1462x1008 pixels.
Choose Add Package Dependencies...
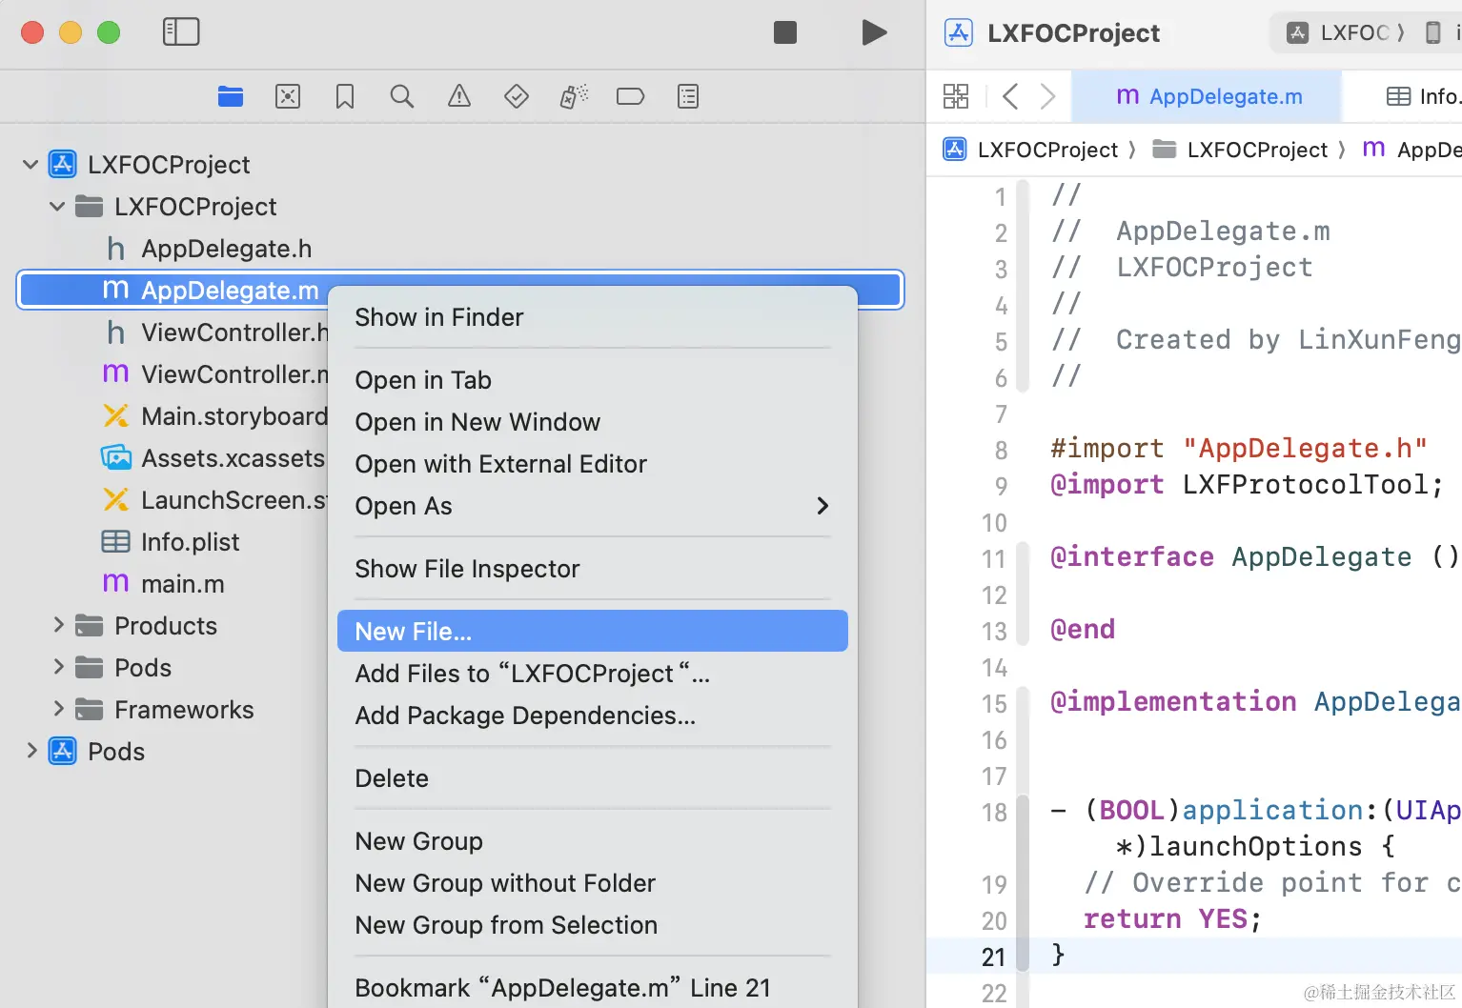[593, 716]
